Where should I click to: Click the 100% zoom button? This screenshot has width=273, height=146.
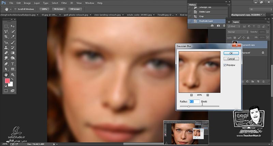[x=44, y=9]
